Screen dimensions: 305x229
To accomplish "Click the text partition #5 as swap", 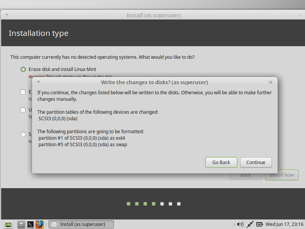I will (83, 145).
